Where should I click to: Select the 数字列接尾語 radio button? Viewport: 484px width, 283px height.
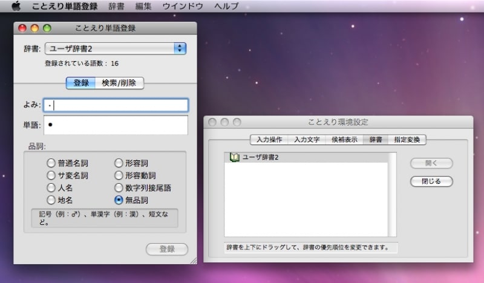119,187
